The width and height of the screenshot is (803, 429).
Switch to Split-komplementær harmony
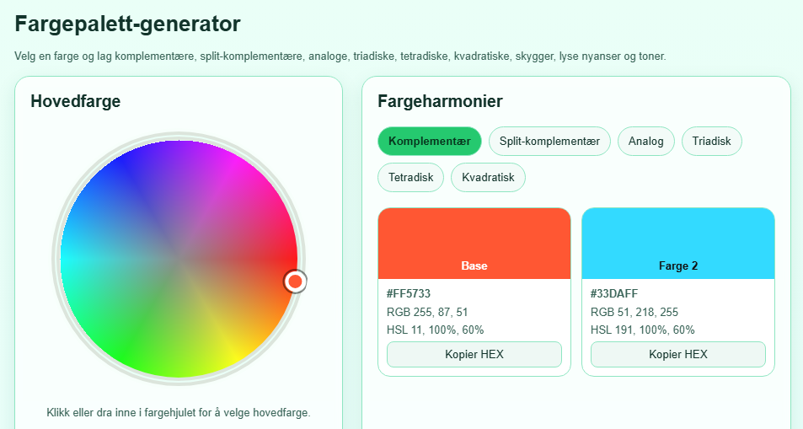tap(549, 141)
